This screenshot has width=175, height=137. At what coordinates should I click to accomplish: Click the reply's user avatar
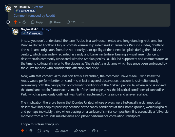click(15, 31)
